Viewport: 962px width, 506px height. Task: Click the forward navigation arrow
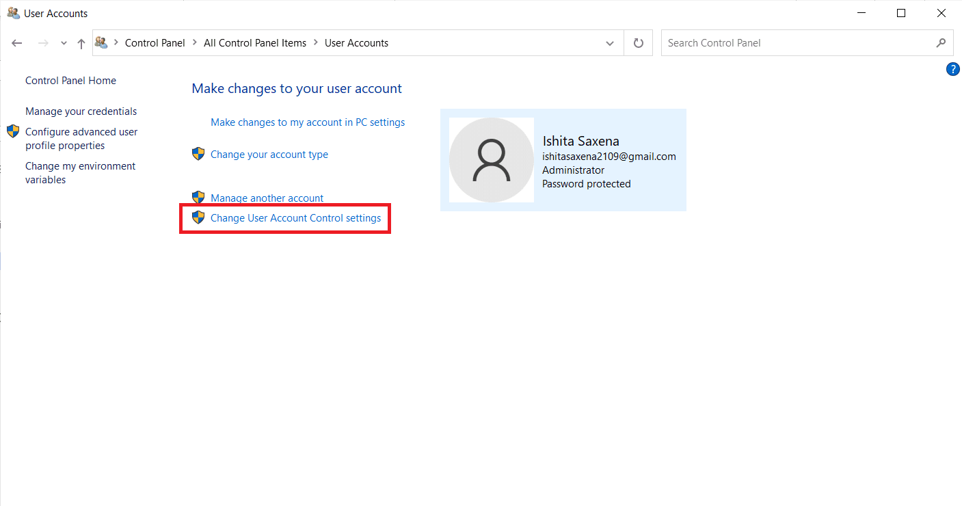(x=42, y=42)
